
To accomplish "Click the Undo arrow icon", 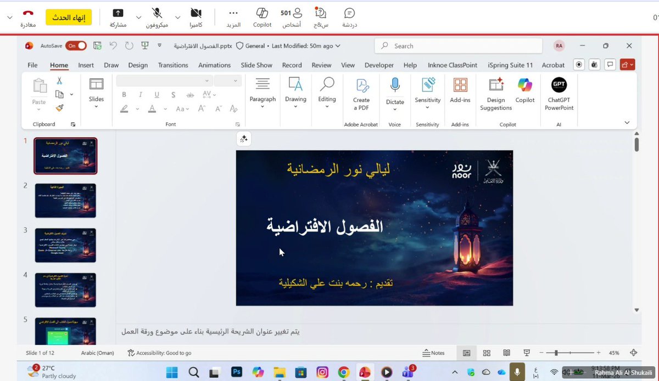I will coord(113,46).
